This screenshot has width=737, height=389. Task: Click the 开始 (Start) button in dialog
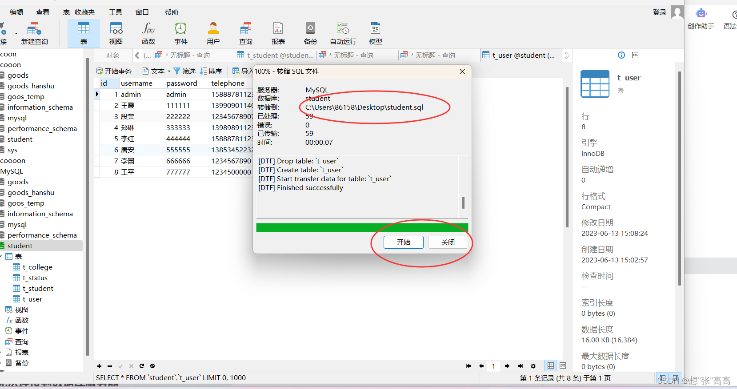(x=404, y=242)
